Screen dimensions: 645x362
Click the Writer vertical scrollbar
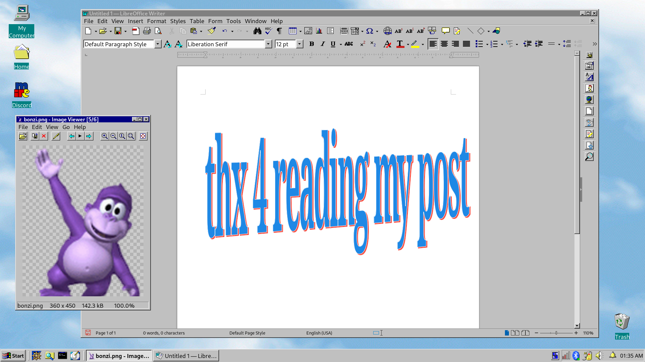(x=577, y=189)
